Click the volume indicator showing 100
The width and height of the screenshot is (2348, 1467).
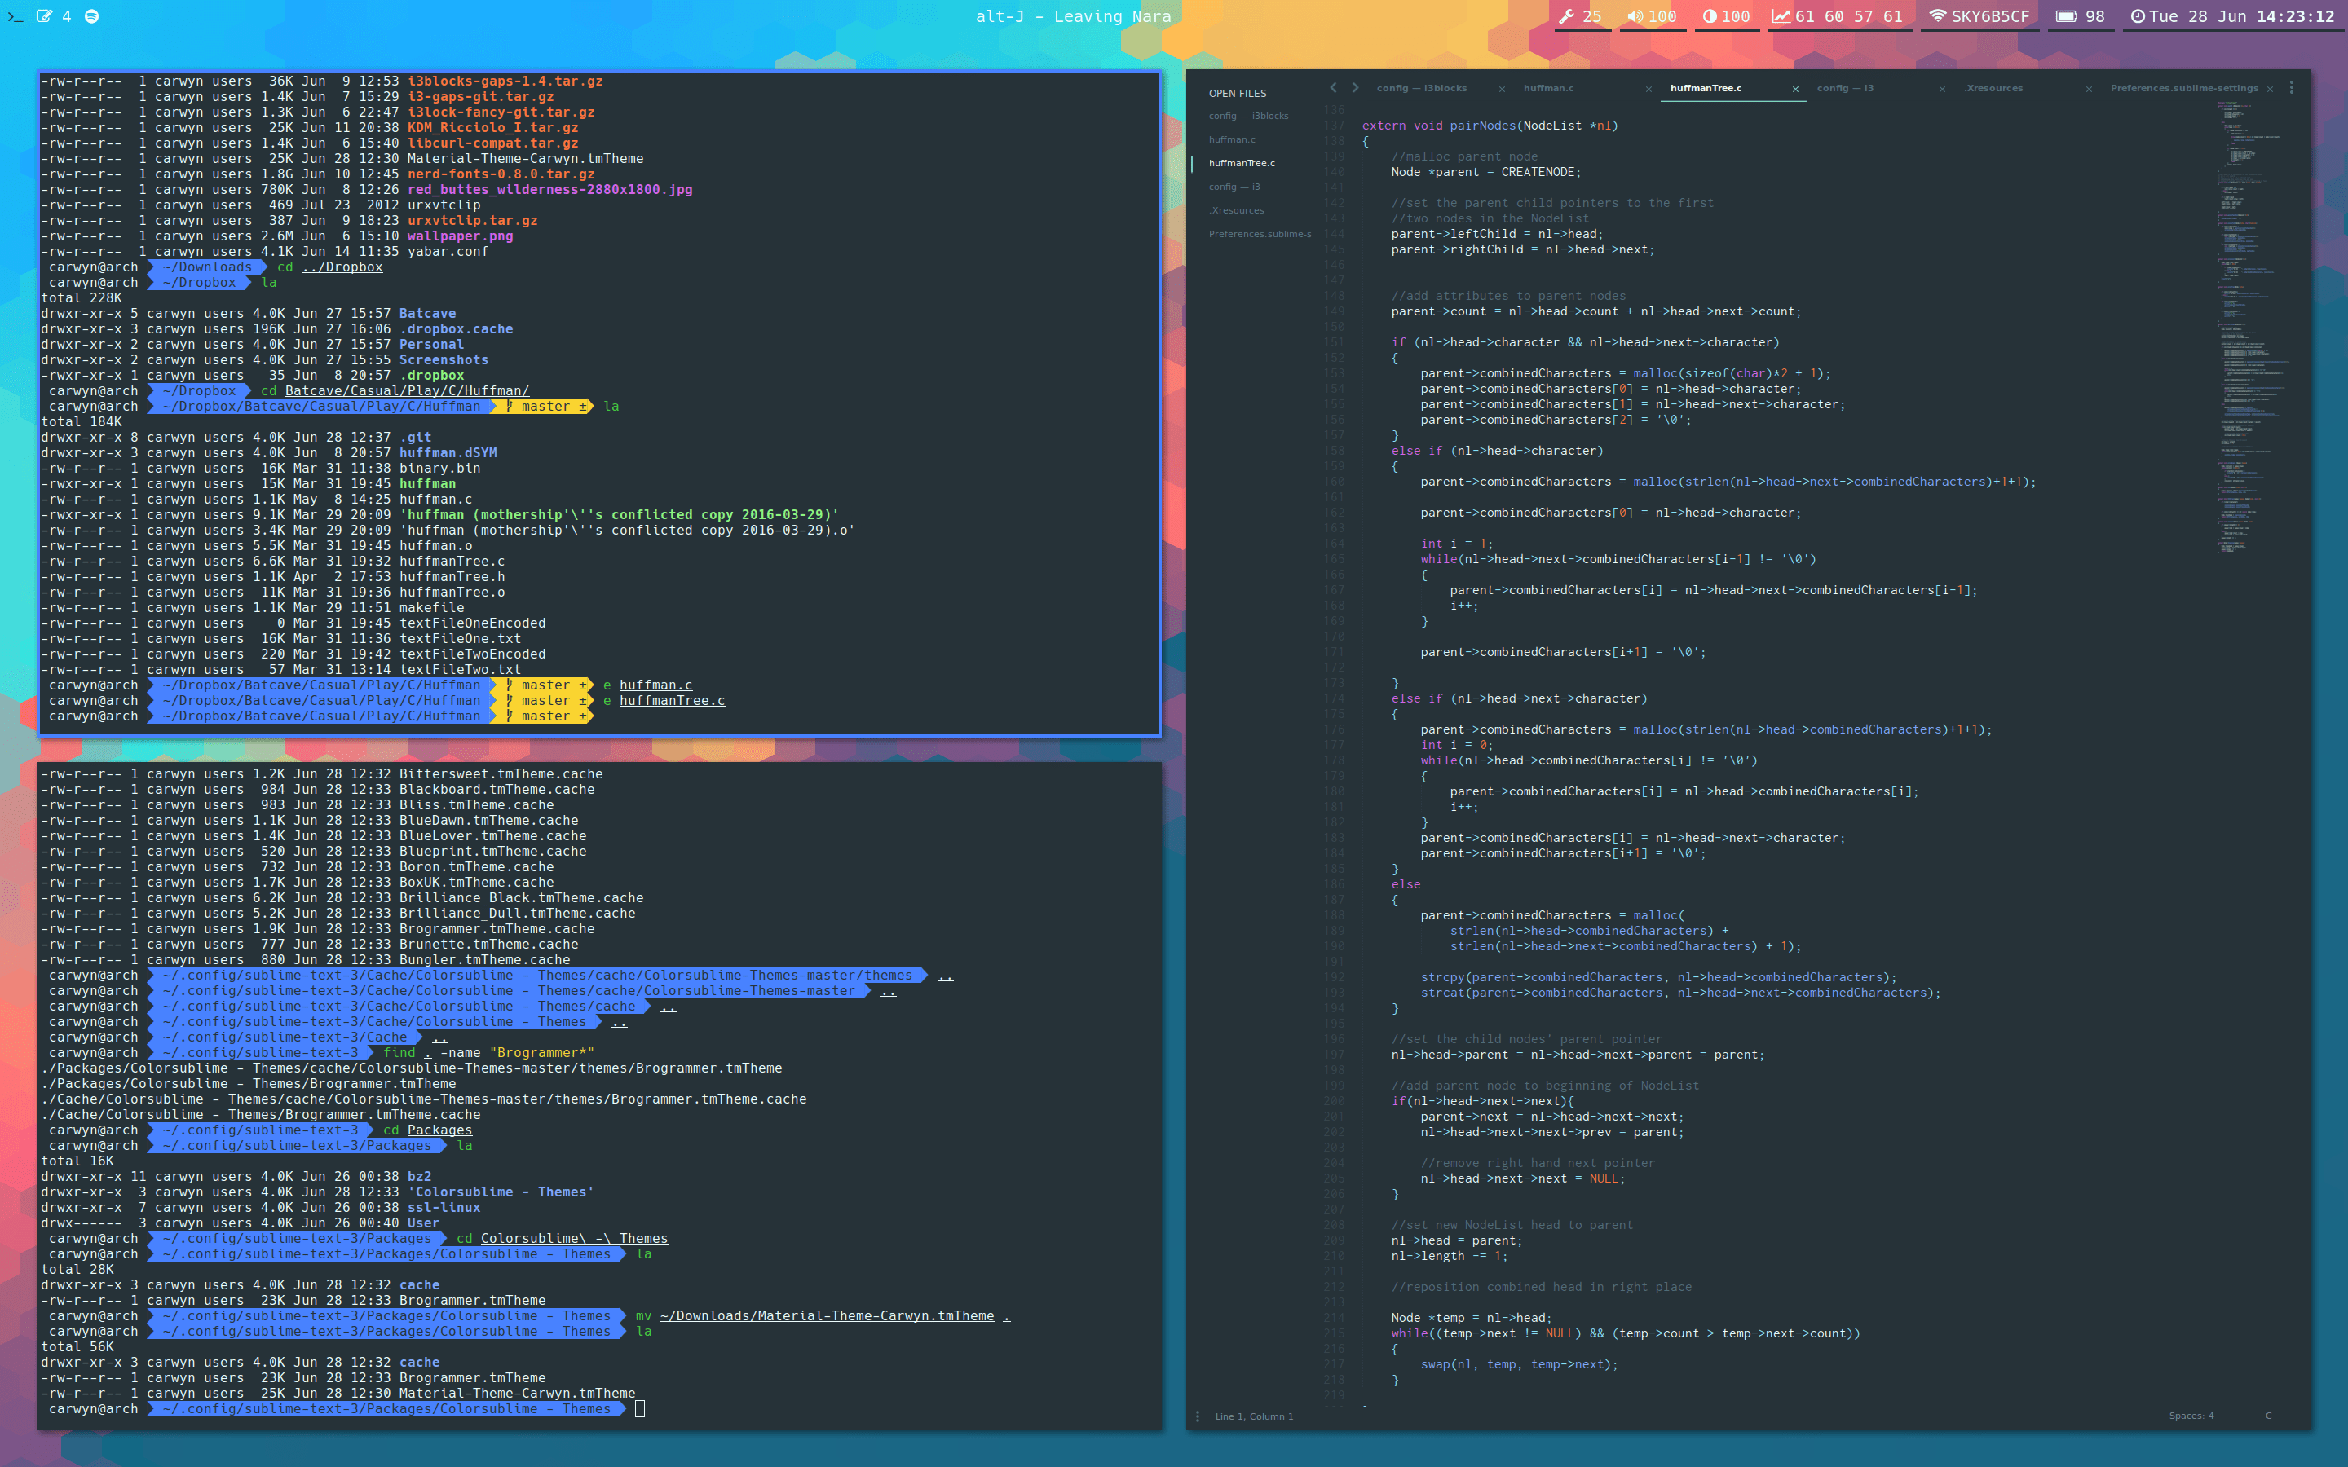click(1652, 16)
